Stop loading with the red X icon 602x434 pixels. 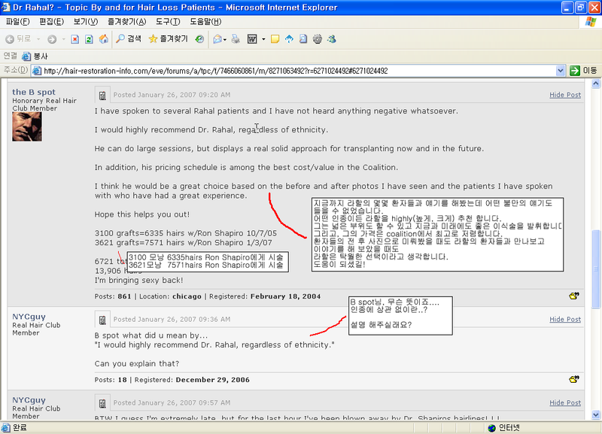[75, 39]
